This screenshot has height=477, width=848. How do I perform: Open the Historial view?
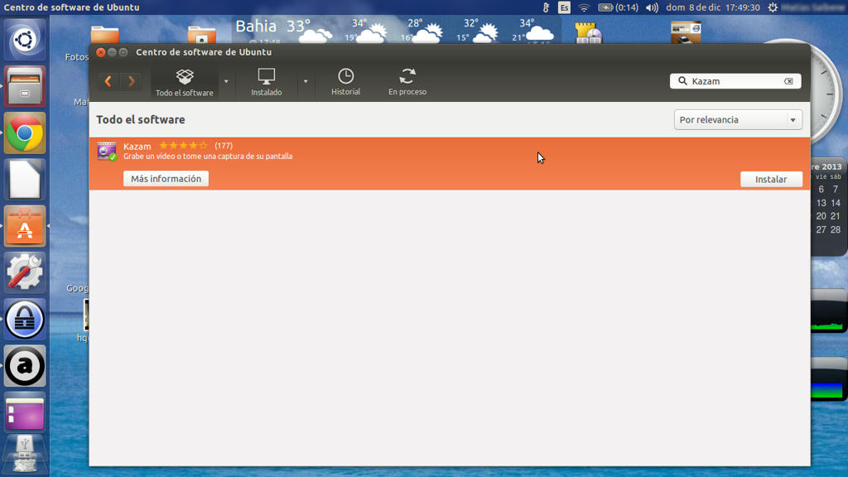(x=345, y=82)
